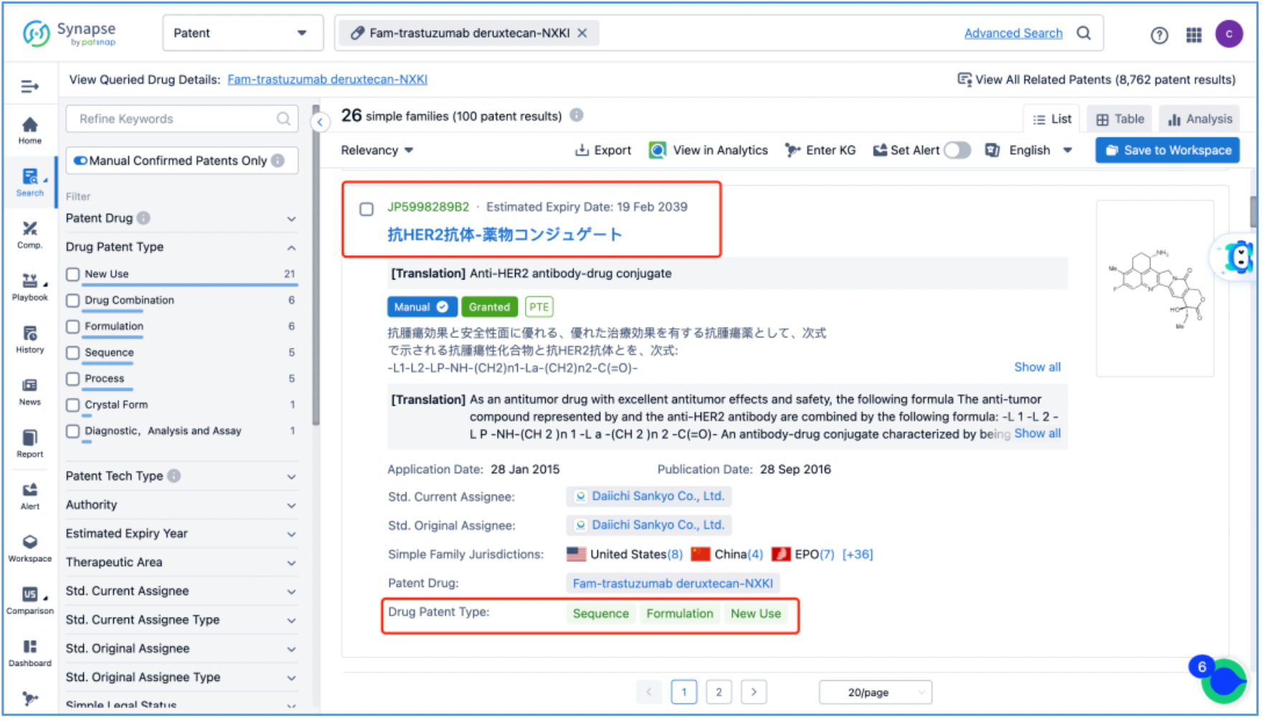Screen dimensions: 1265x721
Task: Collapse the filter panel arrow
Action: pos(320,123)
